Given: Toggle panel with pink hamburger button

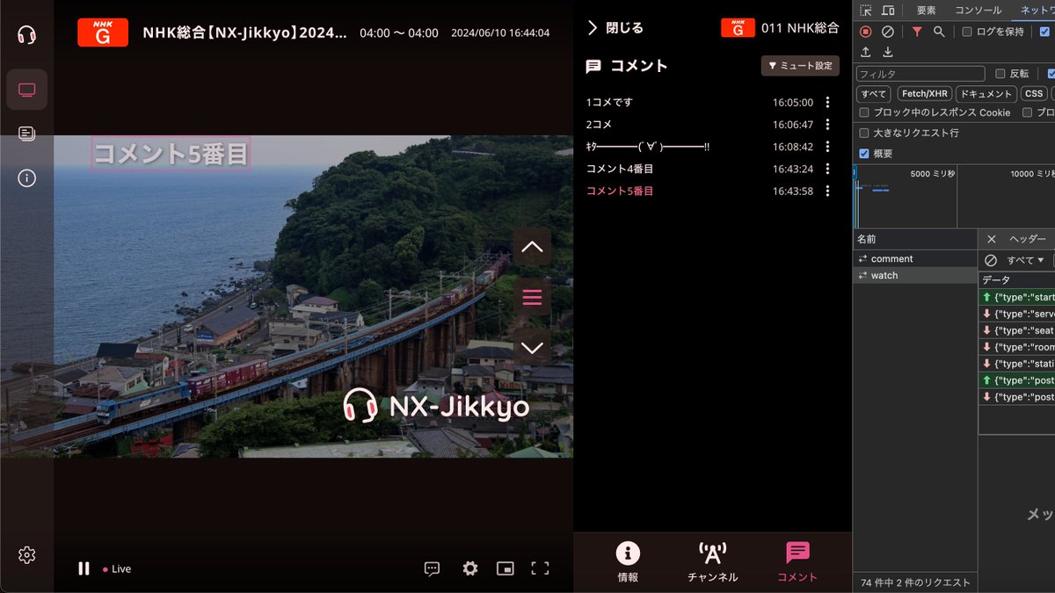Looking at the screenshot, I should [x=532, y=297].
